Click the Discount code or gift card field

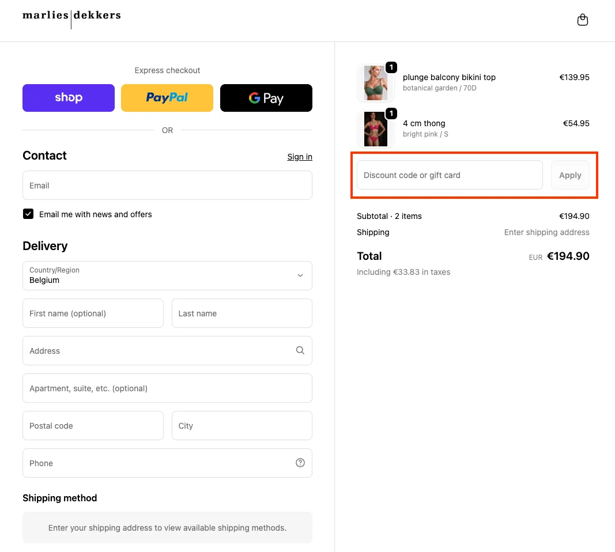click(450, 175)
